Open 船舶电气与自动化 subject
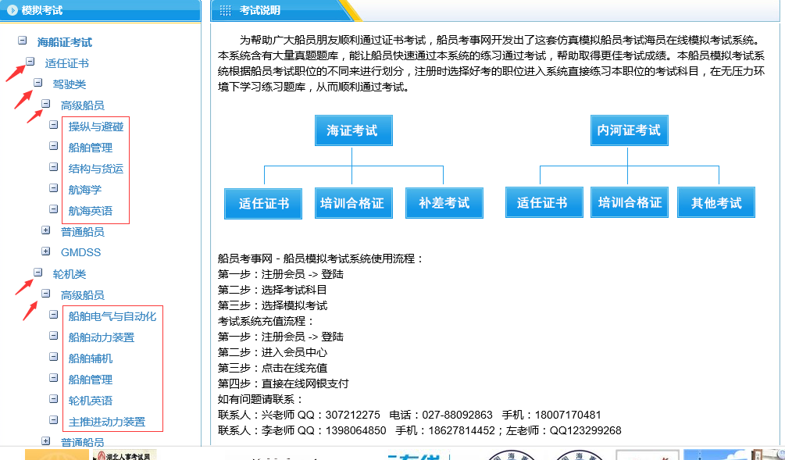 [112, 316]
